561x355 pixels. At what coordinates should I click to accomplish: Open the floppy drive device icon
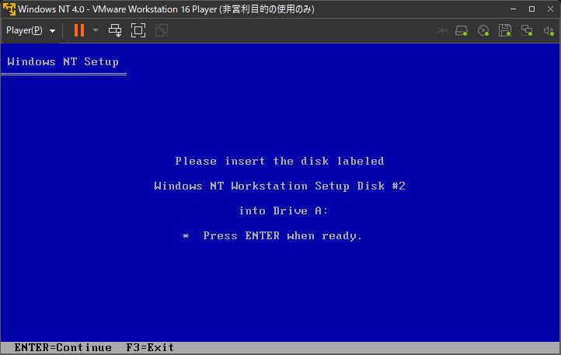click(x=505, y=30)
